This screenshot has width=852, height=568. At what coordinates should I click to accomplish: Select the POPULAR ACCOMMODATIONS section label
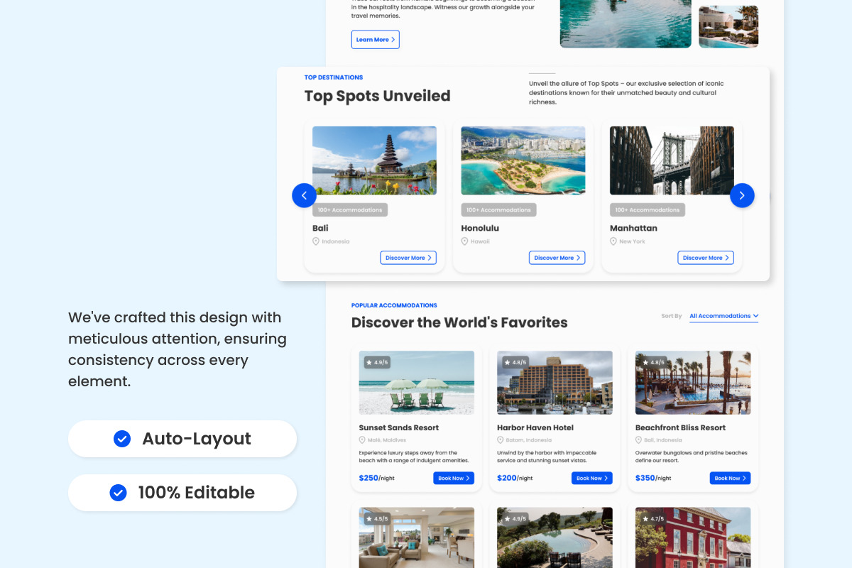tap(394, 305)
